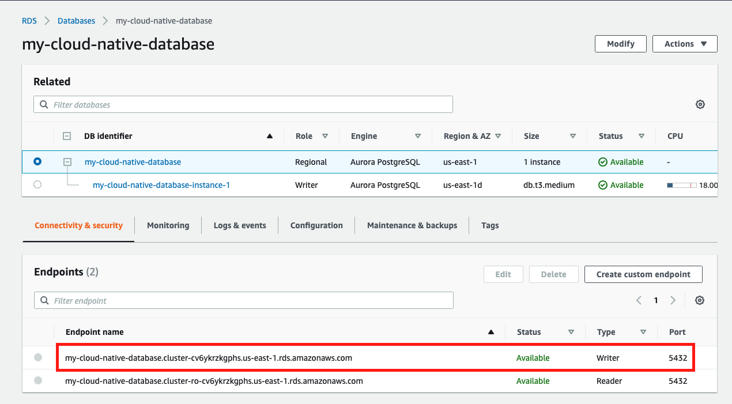Click the '1 instance' size cell

[x=542, y=162]
